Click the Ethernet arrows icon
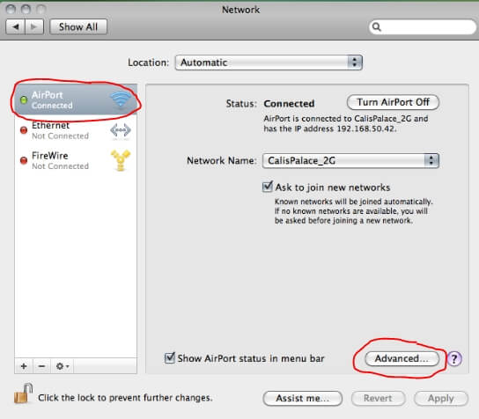479x419 pixels. pos(121,130)
